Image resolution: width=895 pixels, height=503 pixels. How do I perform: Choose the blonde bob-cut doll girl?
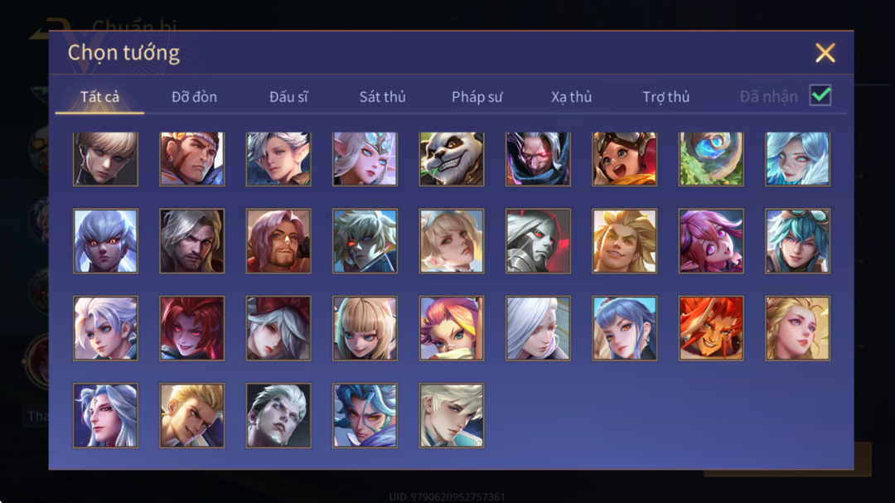point(365,328)
